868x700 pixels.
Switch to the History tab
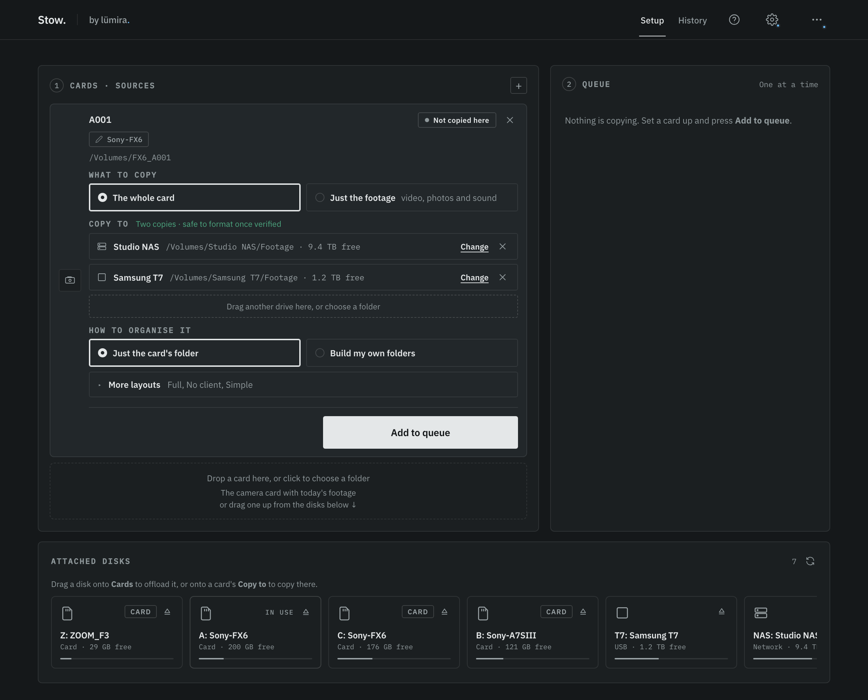(692, 20)
